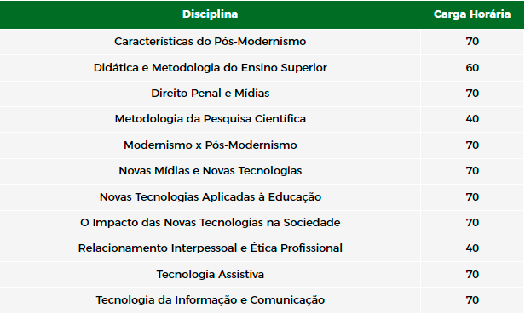Viewport: 525px width, 313px height.
Task: Select Metodologia da Pesquisa Científica
Action: (210, 119)
